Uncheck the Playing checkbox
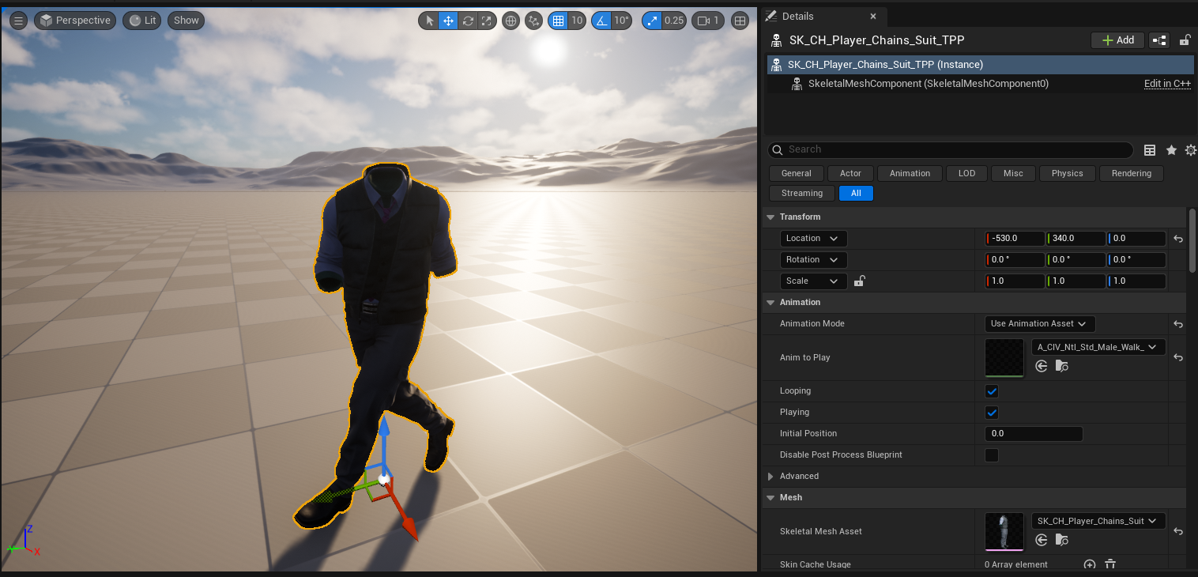Viewport: 1198px width, 577px height. pos(992,413)
